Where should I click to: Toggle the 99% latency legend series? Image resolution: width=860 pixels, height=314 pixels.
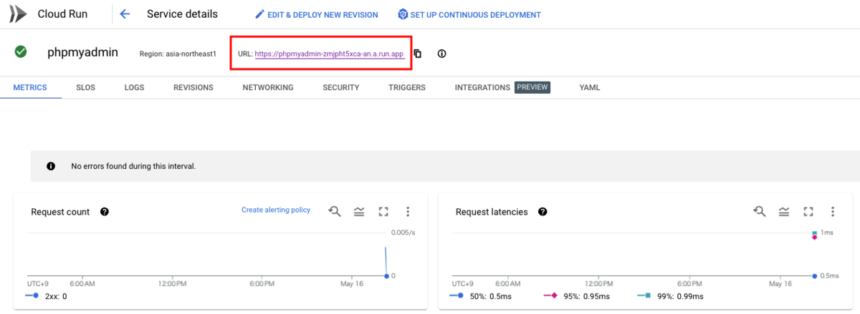(x=670, y=295)
